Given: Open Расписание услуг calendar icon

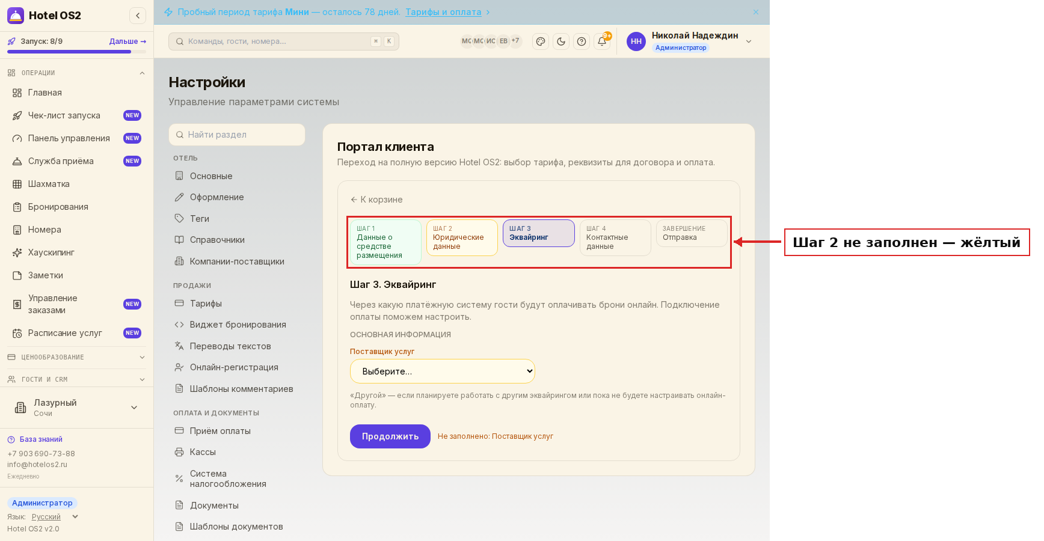Looking at the screenshot, I should point(17,333).
